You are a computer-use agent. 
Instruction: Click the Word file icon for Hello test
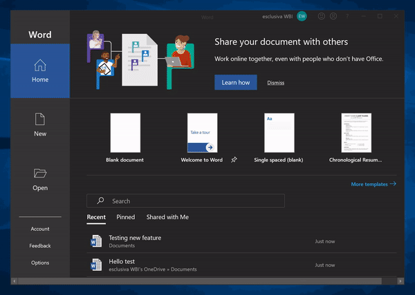click(96, 265)
